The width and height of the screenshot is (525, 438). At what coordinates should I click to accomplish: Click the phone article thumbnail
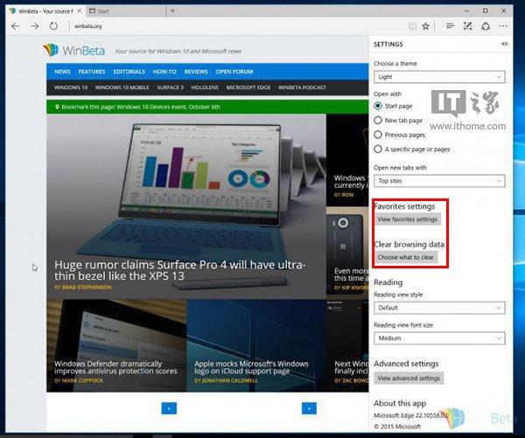point(347,251)
